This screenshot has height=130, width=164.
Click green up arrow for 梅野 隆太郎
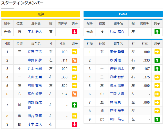(x=75, y=105)
